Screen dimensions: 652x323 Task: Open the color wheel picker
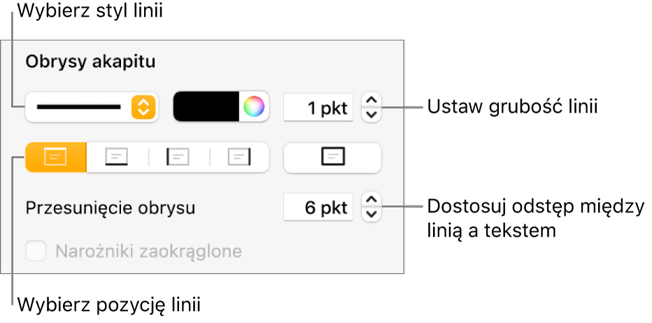[253, 107]
